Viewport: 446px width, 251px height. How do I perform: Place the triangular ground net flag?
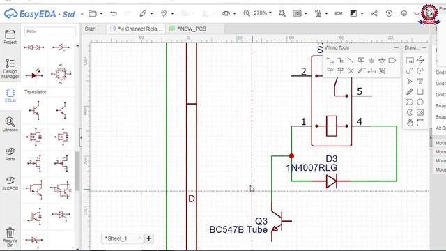[x=382, y=61]
